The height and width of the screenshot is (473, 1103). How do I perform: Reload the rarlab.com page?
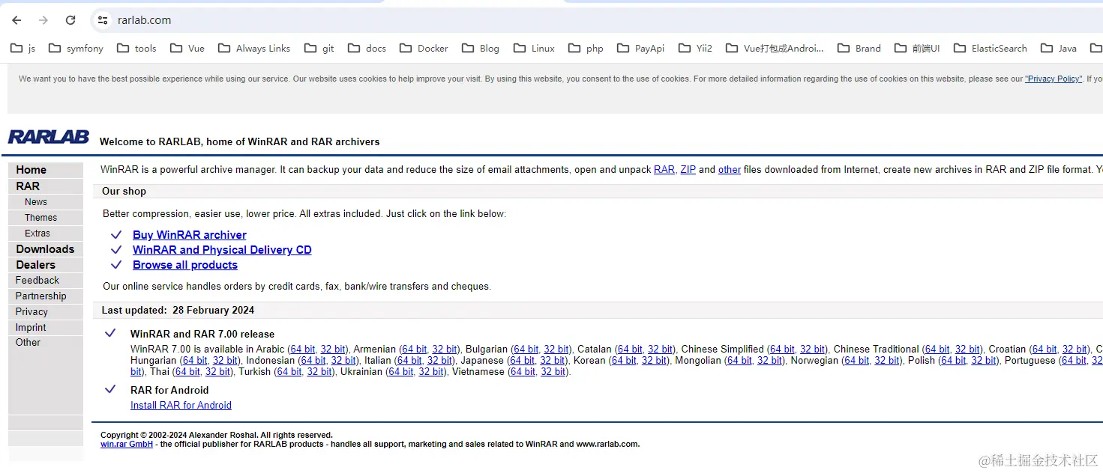(70, 20)
